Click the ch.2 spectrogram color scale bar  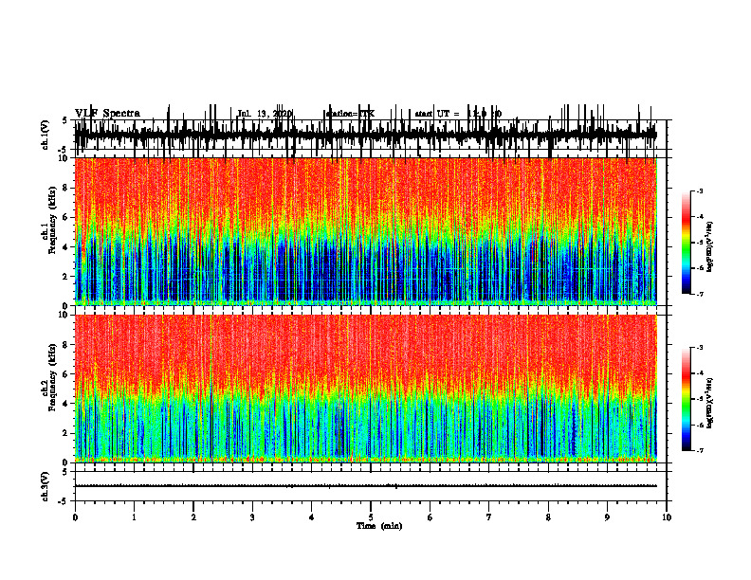tap(687, 399)
